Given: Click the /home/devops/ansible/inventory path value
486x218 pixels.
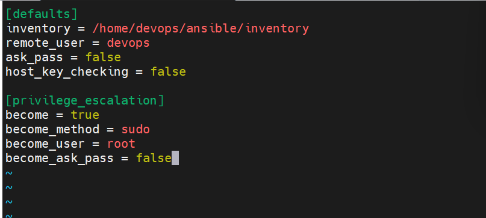Looking at the screenshot, I should pos(201,29).
